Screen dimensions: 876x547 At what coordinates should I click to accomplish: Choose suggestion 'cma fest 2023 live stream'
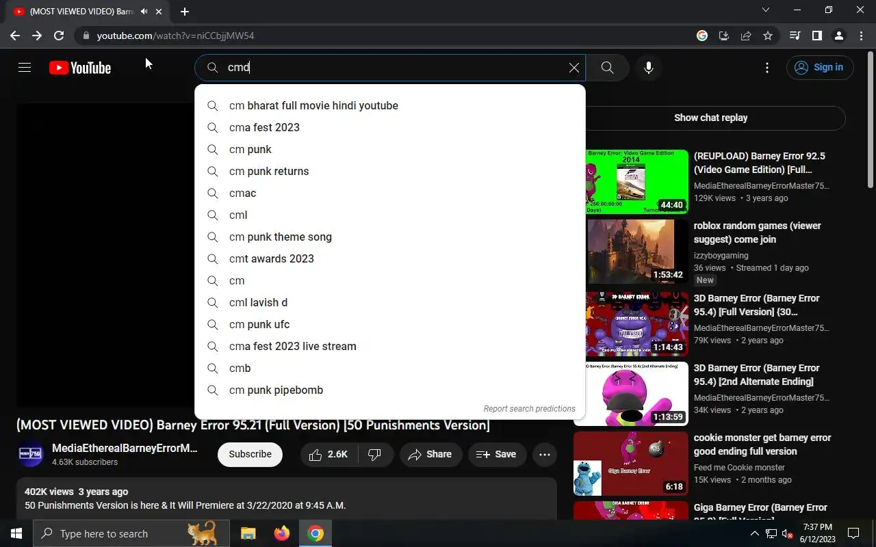[390, 346]
